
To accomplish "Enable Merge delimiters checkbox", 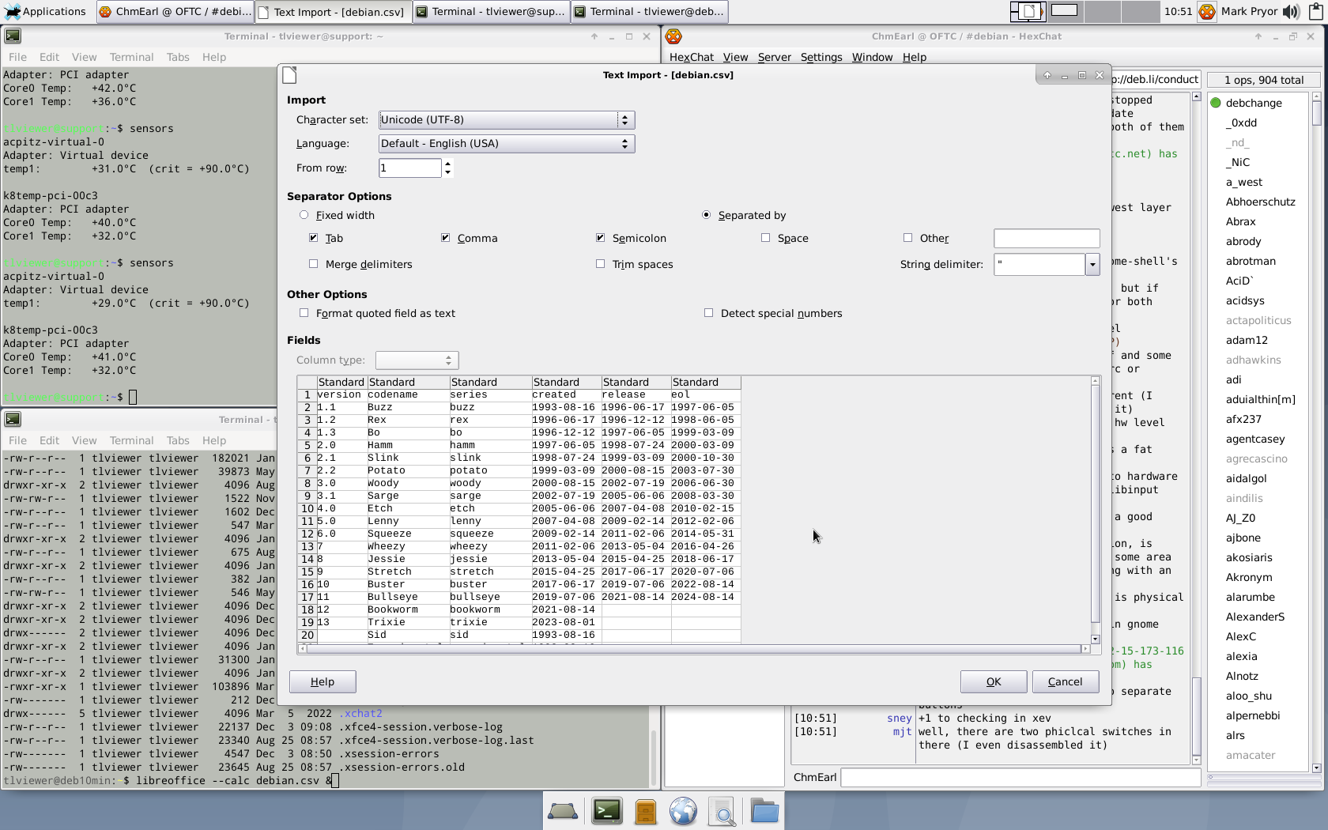I will 314,264.
